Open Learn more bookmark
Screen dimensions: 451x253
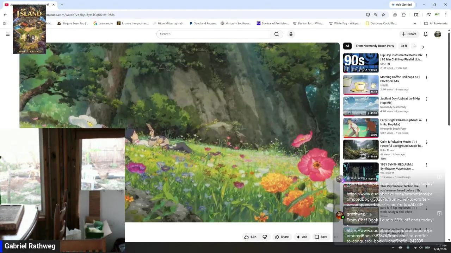tap(103, 24)
